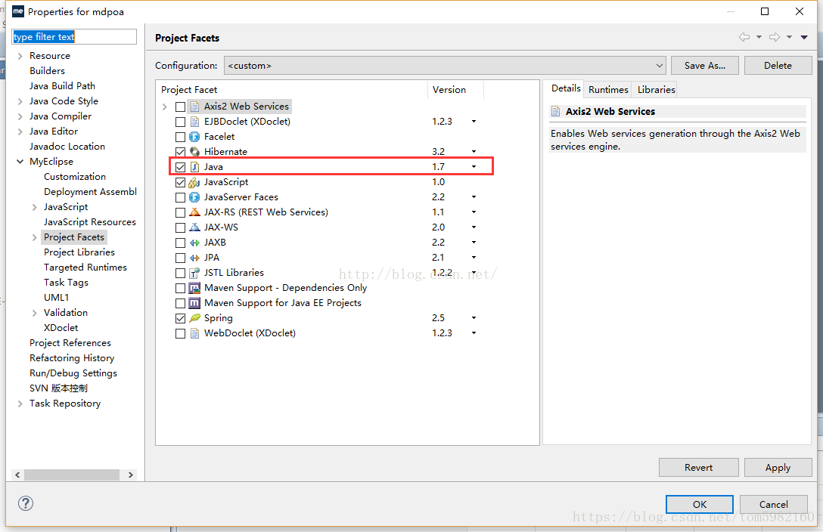Image resolution: width=823 pixels, height=532 pixels.
Task: Expand the Resource tree node
Action: point(20,56)
